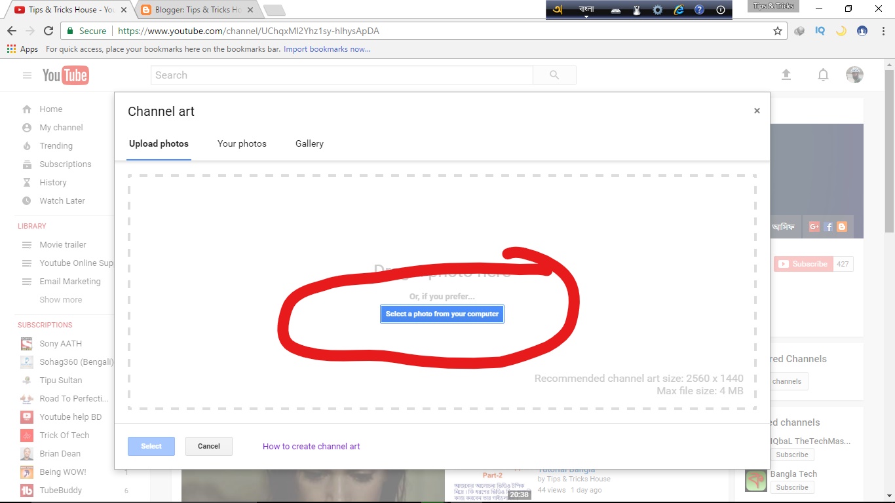Click the Avro toolbar web browser icon
This screenshot has height=503, width=895.
tap(679, 10)
